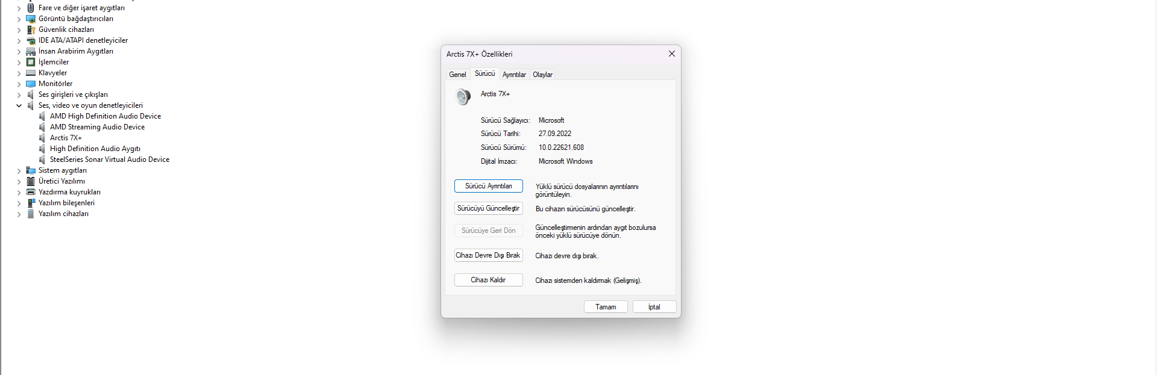Click the firmware icon beside Üretici Yazılımı

click(31, 181)
